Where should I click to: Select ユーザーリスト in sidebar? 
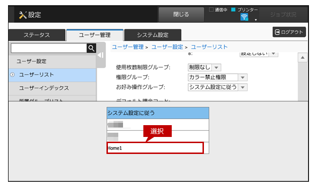coord(53,75)
